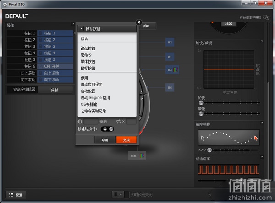This screenshot has height=203, width=275.
Task: Click the 取消 cancel button
Action: coord(105,140)
